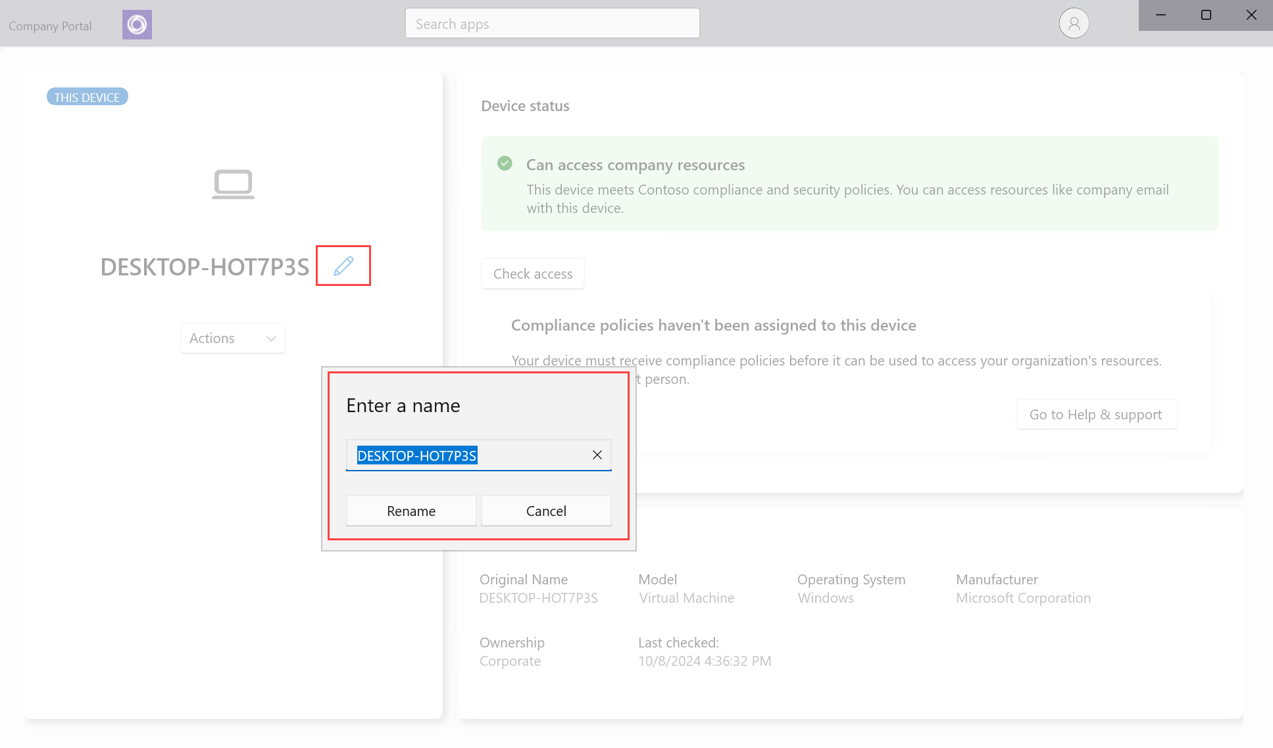
Task: Click the Search apps search bar
Action: [x=553, y=23]
